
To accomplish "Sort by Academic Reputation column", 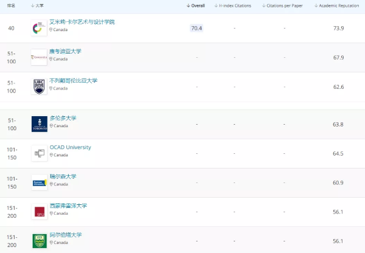I will click(336, 5).
